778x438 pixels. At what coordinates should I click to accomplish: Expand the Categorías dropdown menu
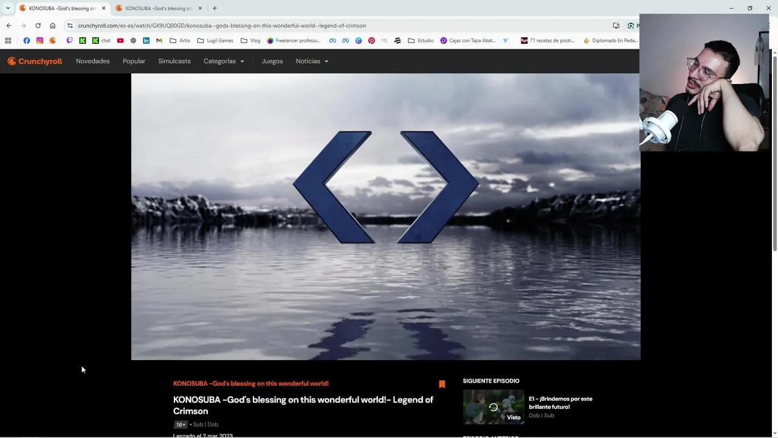[x=224, y=61]
